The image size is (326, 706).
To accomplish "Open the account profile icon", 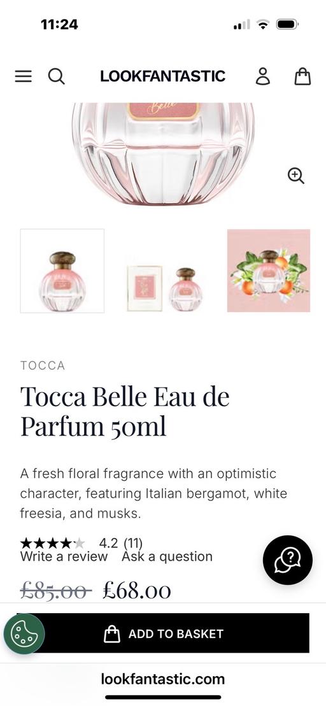I will pos(263,76).
